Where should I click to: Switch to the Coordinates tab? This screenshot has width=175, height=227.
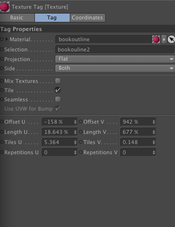tap(87, 17)
